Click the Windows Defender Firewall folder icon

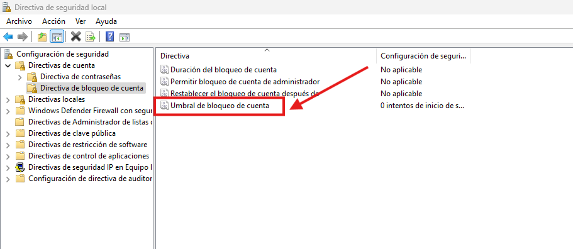click(21, 111)
